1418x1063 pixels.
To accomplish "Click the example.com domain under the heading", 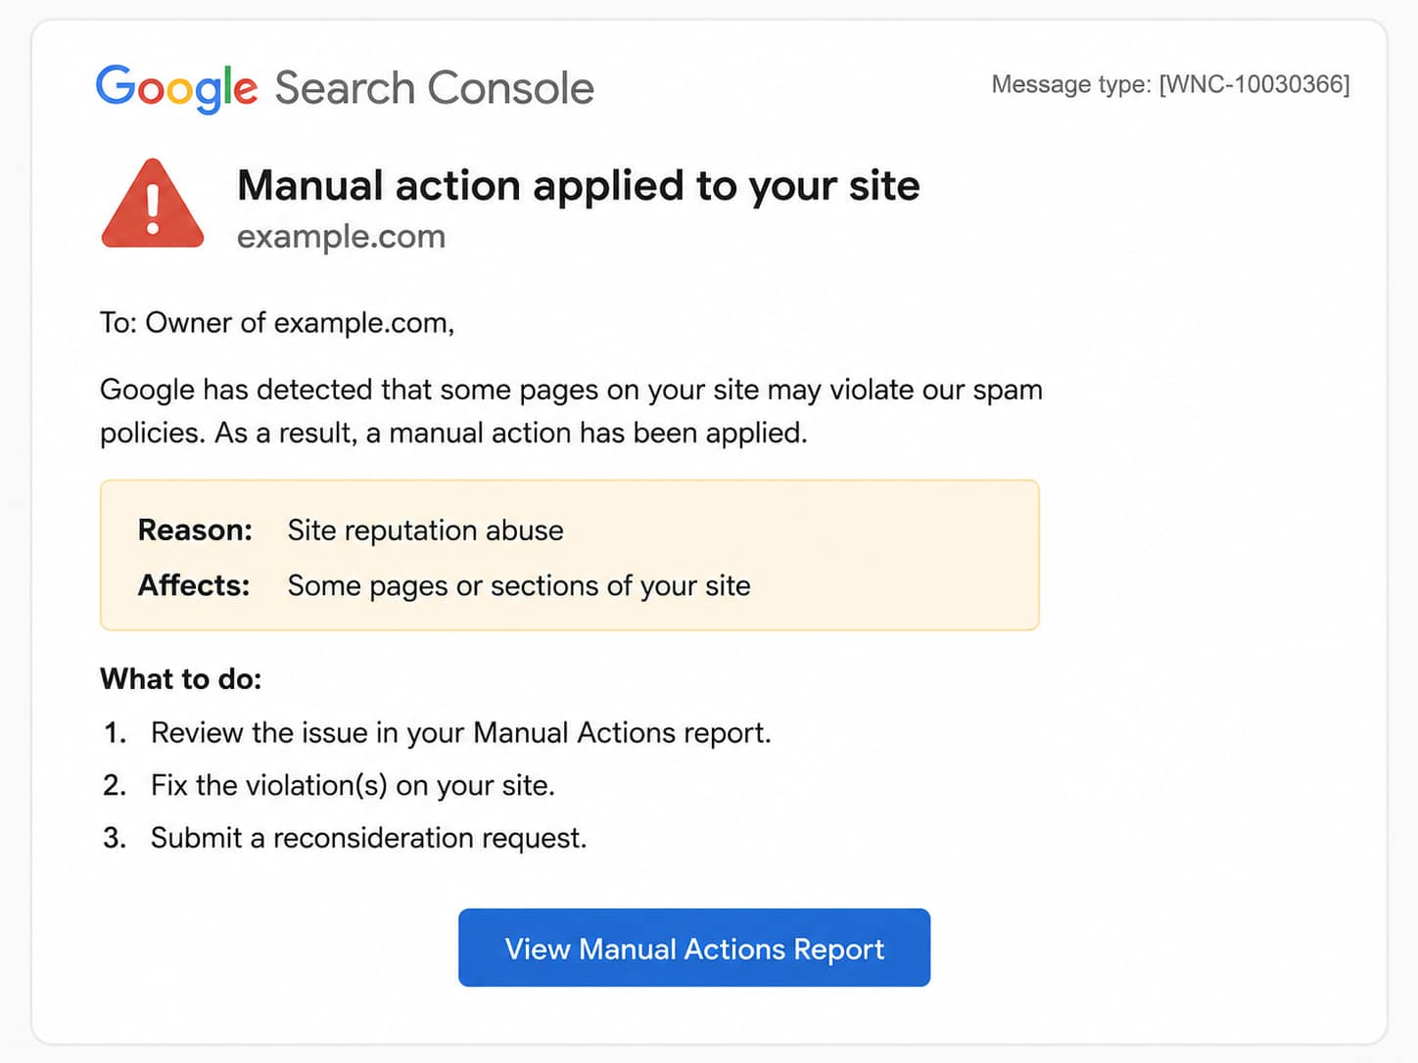I will pyautogui.click(x=341, y=237).
